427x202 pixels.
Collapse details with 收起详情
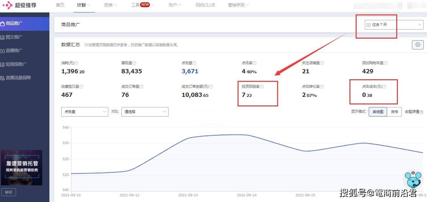tap(414, 112)
